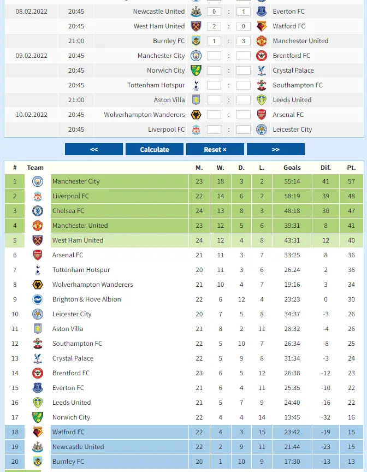Click Leicester City away score input box
The height and width of the screenshot is (472, 367).
pyautogui.click(x=244, y=129)
